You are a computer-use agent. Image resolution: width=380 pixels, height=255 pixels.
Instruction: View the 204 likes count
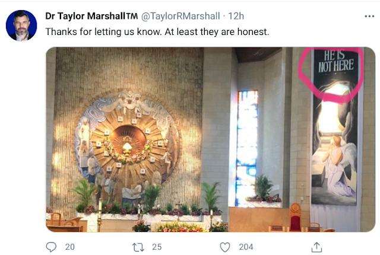click(244, 246)
